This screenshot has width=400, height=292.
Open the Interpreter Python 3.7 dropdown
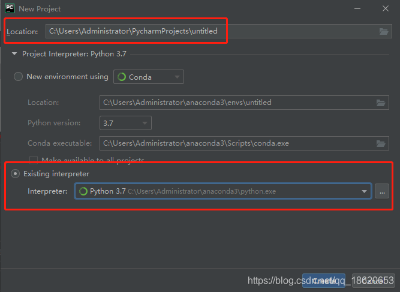pos(223,191)
